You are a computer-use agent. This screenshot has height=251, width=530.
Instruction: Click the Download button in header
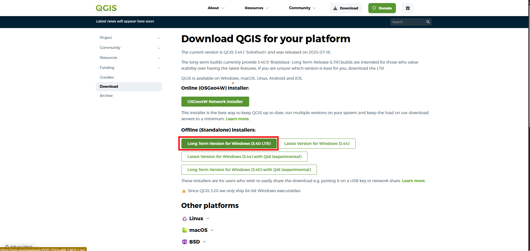(x=346, y=8)
